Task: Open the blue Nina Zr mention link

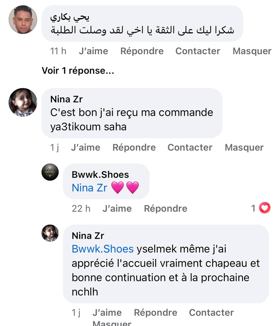Action: click(x=90, y=188)
